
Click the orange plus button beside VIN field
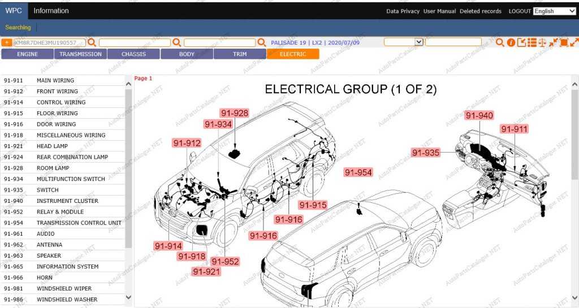pyautogui.click(x=7, y=42)
